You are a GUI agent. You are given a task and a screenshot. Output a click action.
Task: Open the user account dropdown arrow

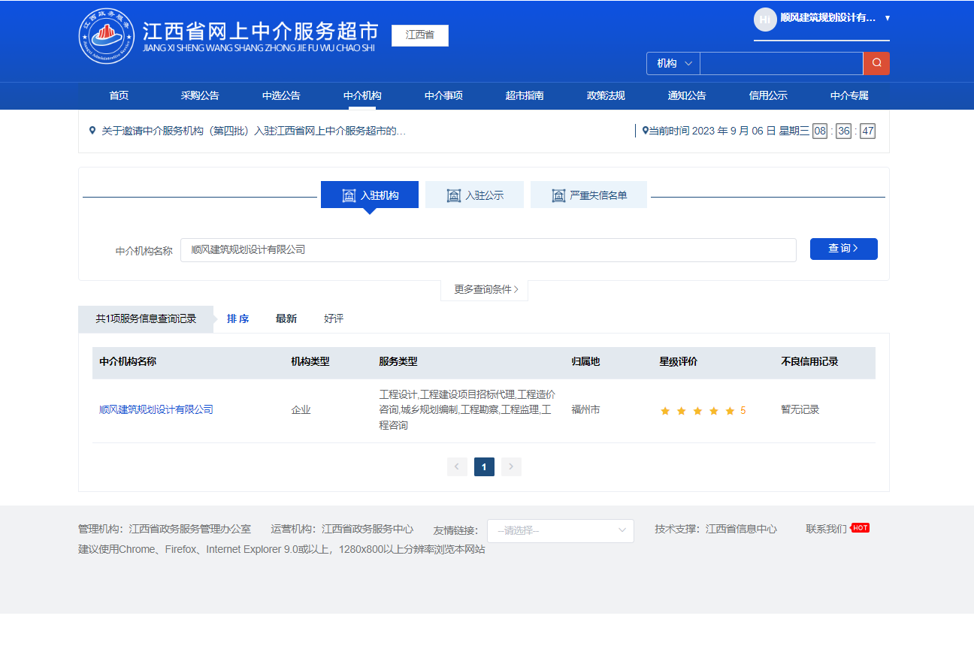[x=887, y=18]
